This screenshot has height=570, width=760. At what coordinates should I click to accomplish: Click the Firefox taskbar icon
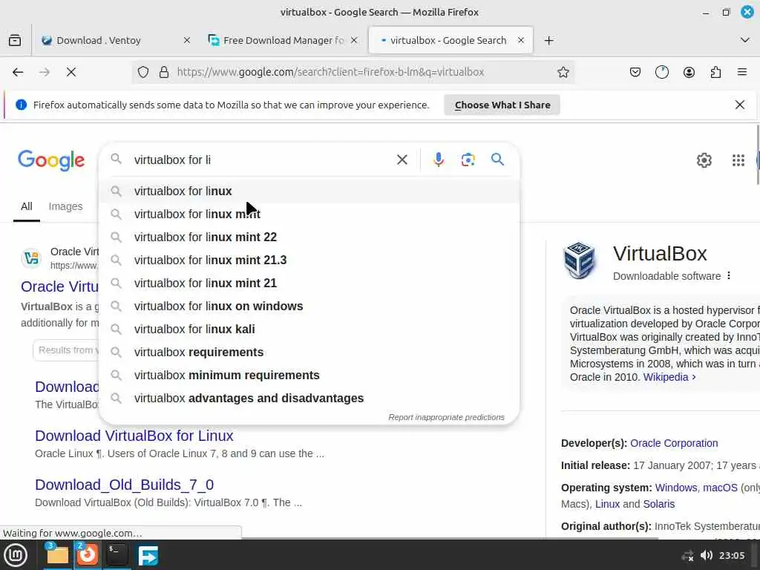point(88,555)
